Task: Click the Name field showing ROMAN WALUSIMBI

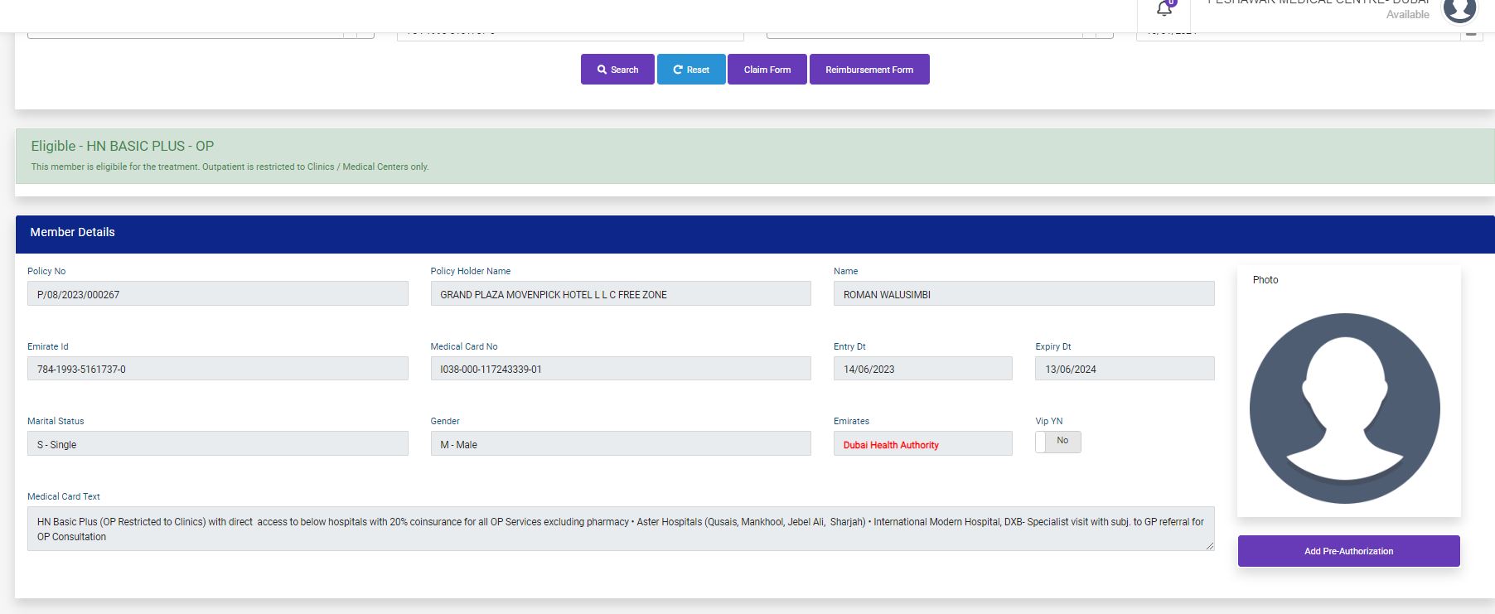Action: point(1023,294)
